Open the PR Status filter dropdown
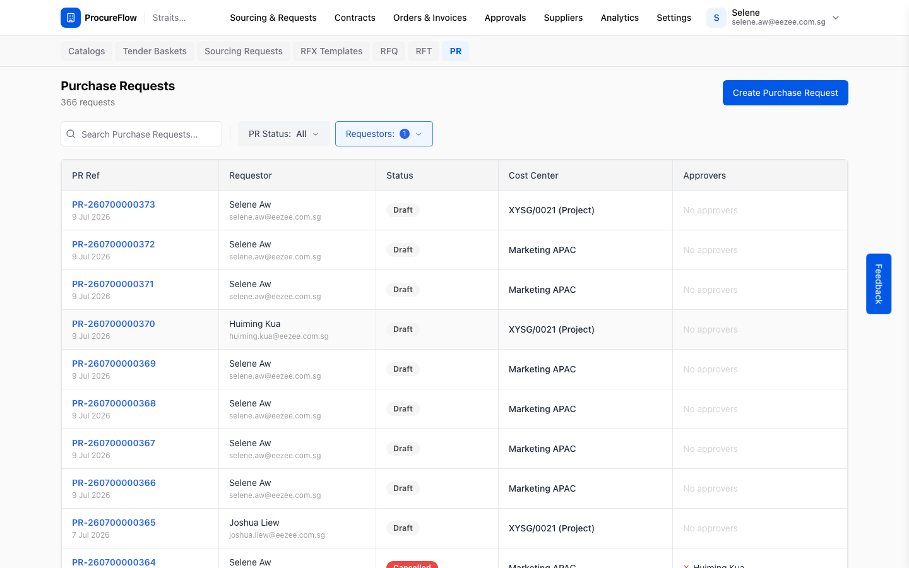Viewport: 909px width, 568px height. pyautogui.click(x=283, y=134)
